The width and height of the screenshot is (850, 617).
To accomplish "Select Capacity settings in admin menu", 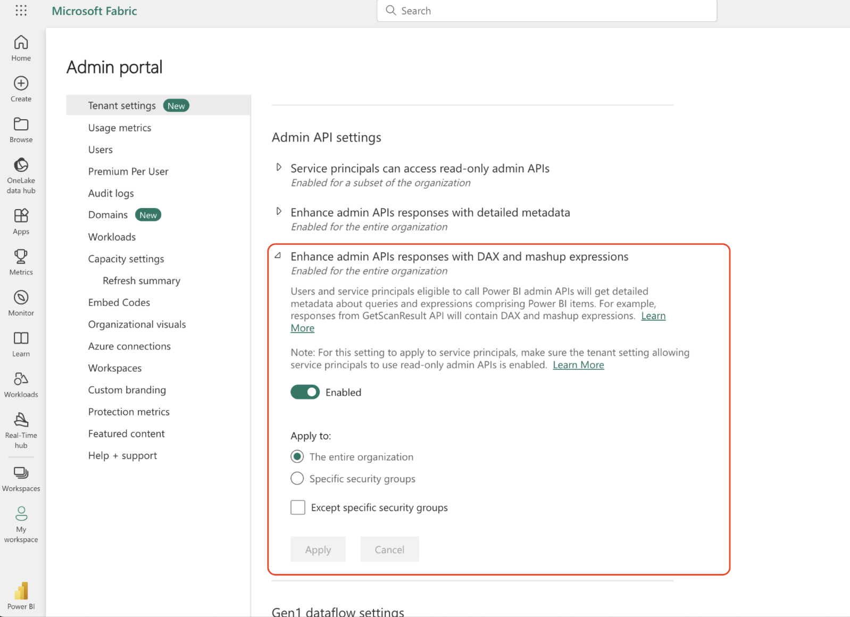I will pos(126,259).
